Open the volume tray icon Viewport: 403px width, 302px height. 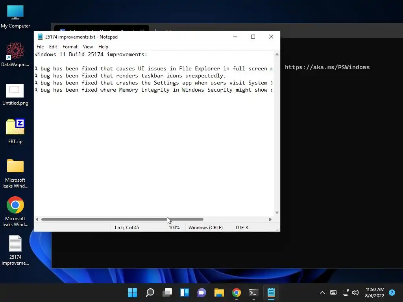[x=355, y=293]
